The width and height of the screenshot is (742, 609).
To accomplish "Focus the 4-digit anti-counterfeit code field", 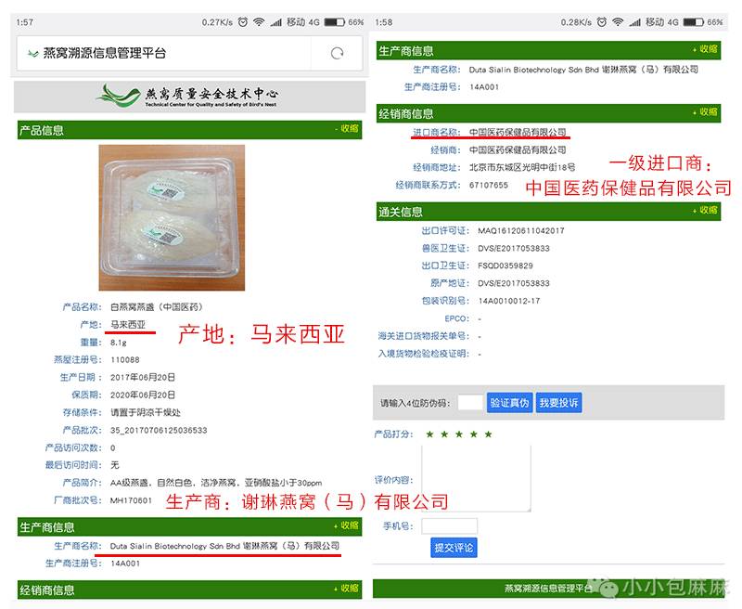I will tap(470, 403).
